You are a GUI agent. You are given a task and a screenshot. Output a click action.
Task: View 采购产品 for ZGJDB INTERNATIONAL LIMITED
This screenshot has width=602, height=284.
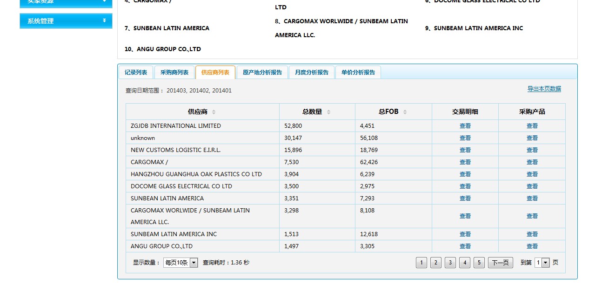point(532,126)
